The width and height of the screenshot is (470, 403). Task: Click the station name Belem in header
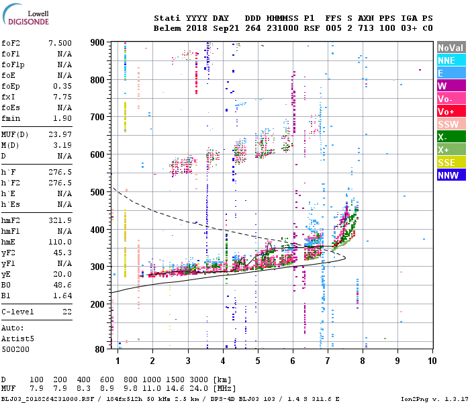[x=167, y=28]
